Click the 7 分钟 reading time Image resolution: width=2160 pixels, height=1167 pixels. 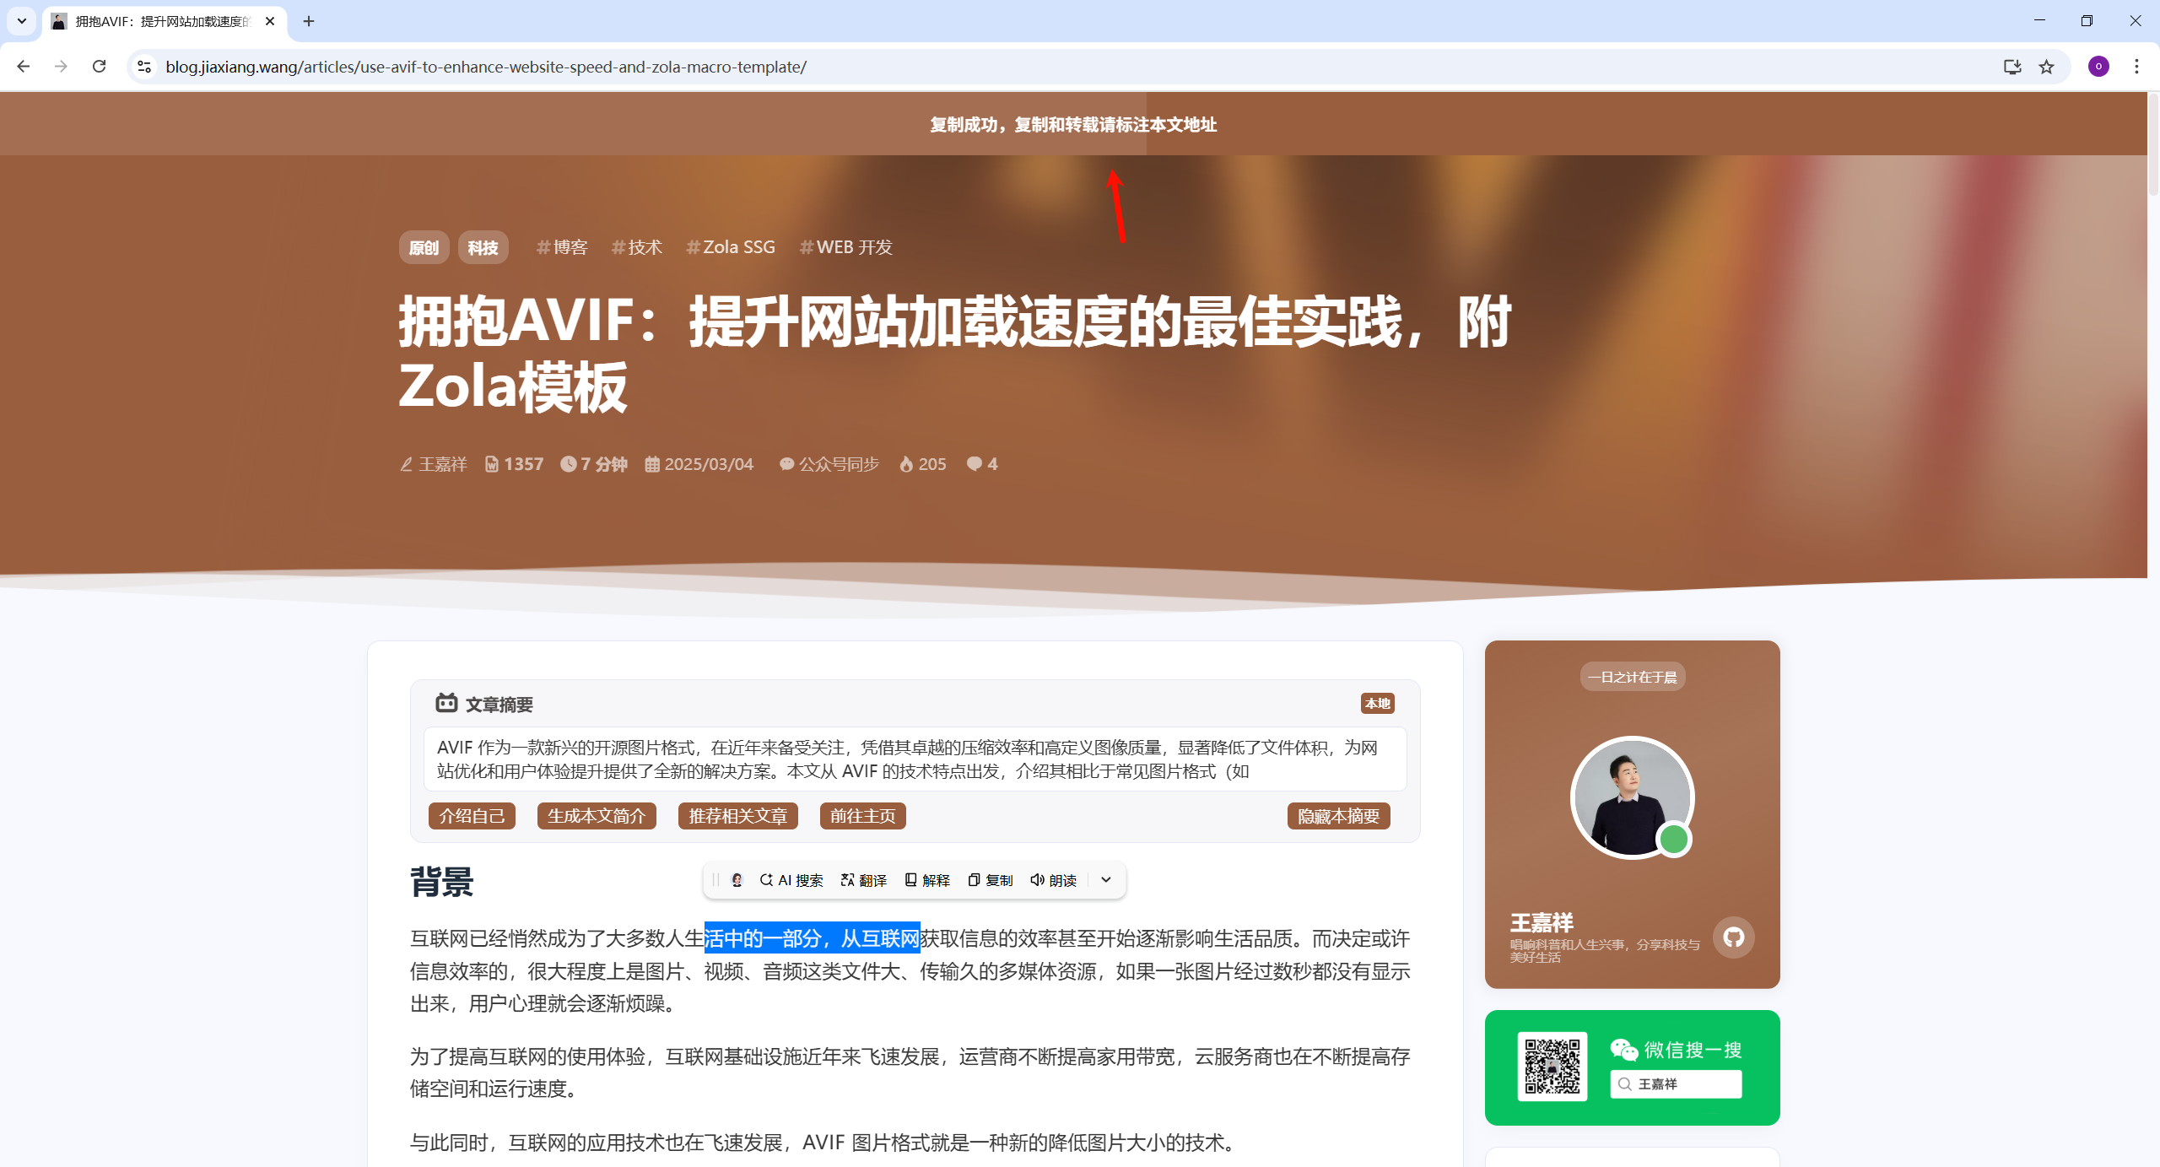coord(594,464)
